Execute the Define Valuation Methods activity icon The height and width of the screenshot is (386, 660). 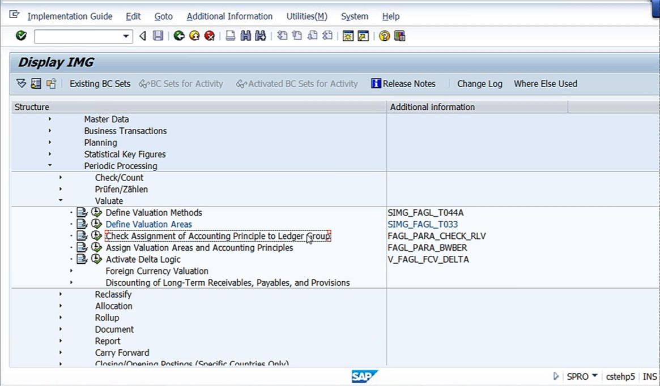click(96, 212)
